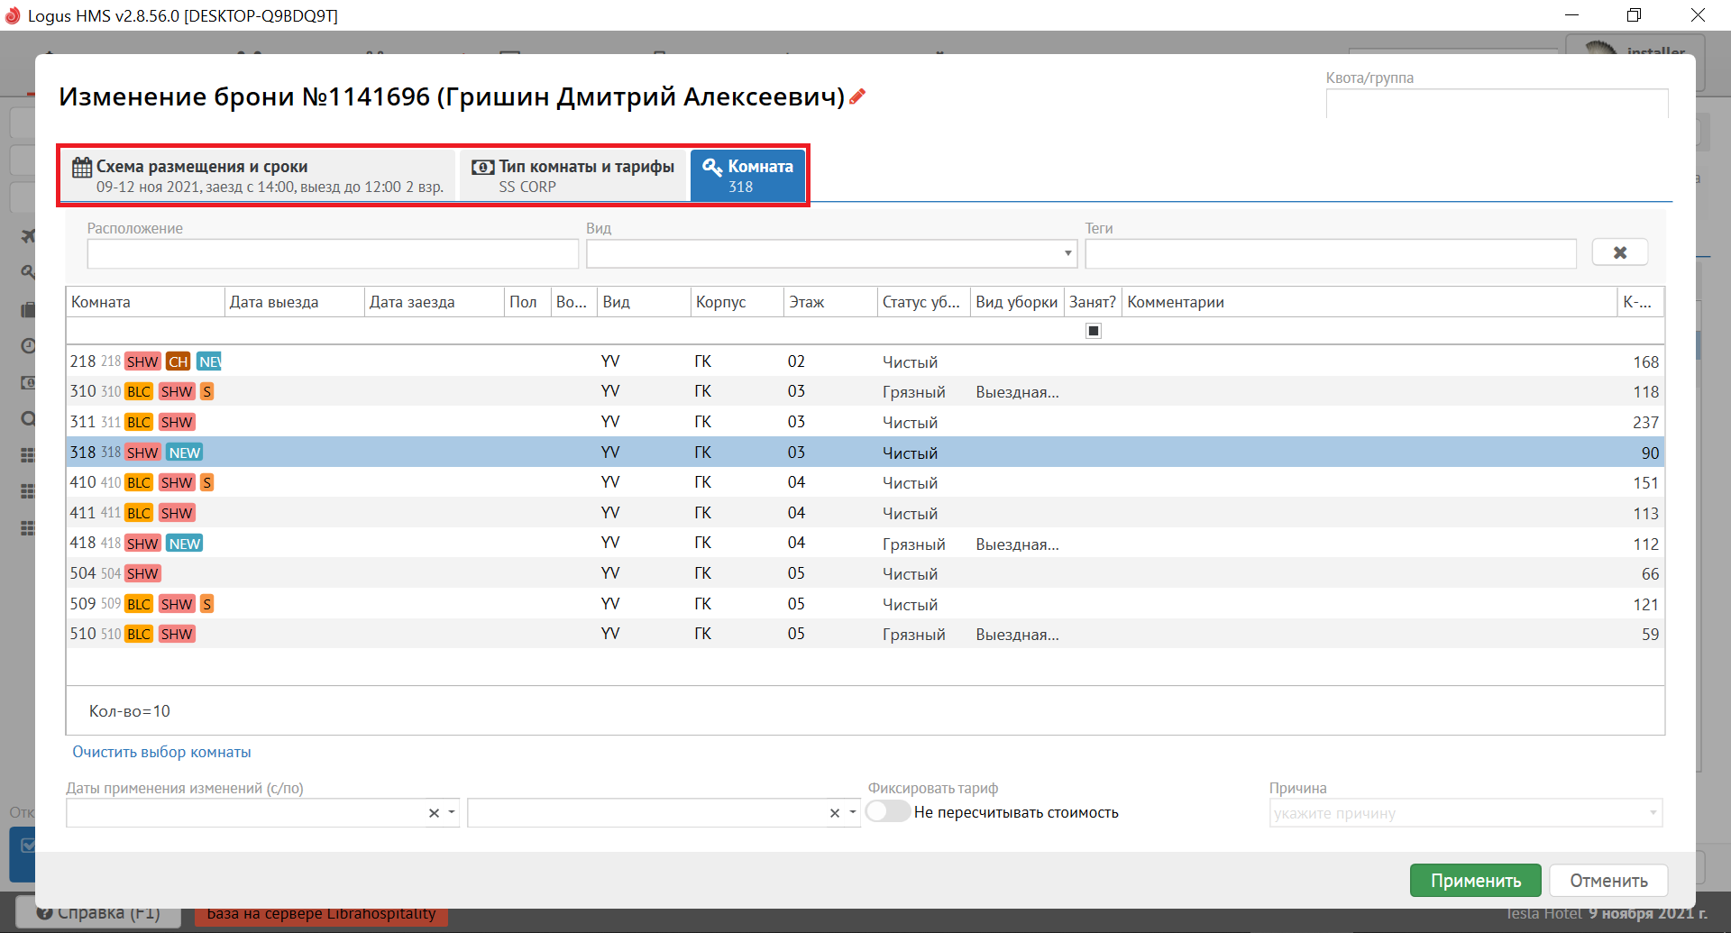
Task: Click the orange BLC tag on room 310
Action: [139, 392]
